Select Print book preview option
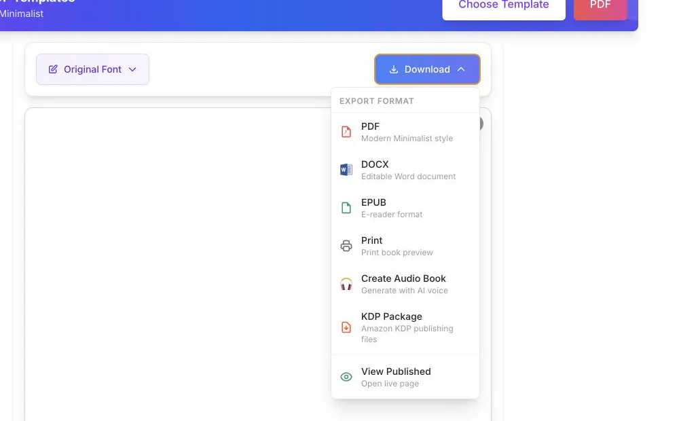Image resolution: width=679 pixels, height=421 pixels. tap(405, 246)
